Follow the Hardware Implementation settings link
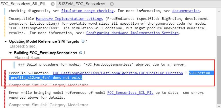This screenshot has height=108, width=221. 69,19
